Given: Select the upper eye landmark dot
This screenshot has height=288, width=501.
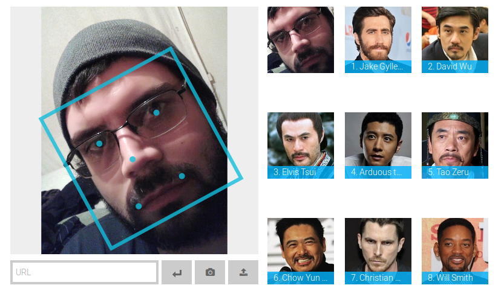Looking at the screenshot, I should 156,112.
